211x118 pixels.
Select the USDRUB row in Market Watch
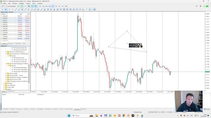pyautogui.click(x=15, y=36)
